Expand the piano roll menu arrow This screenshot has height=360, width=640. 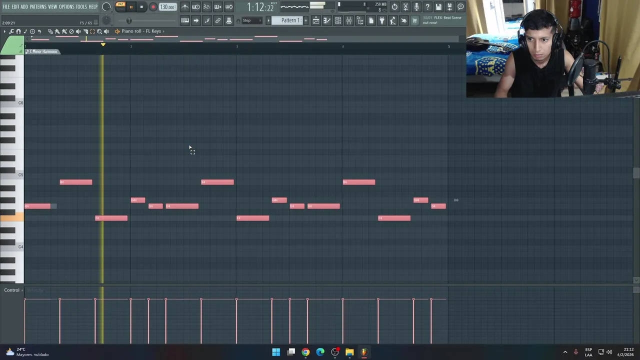4,31
